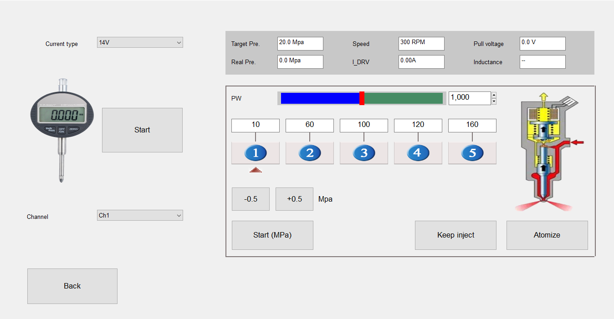Click the Back button
Screen dimensions: 614x319
coord(72,286)
